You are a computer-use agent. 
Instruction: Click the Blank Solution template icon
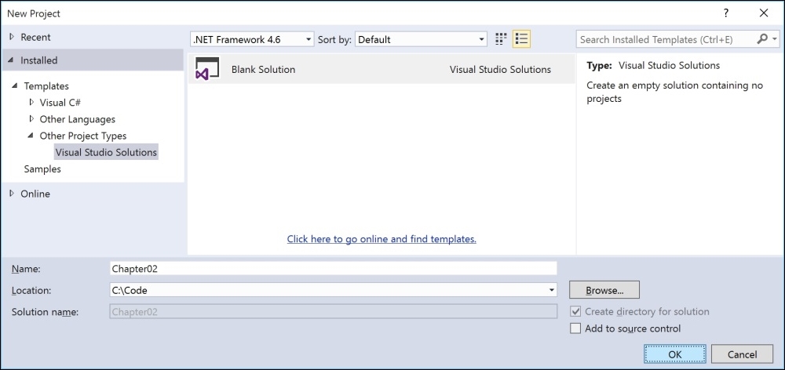click(206, 69)
